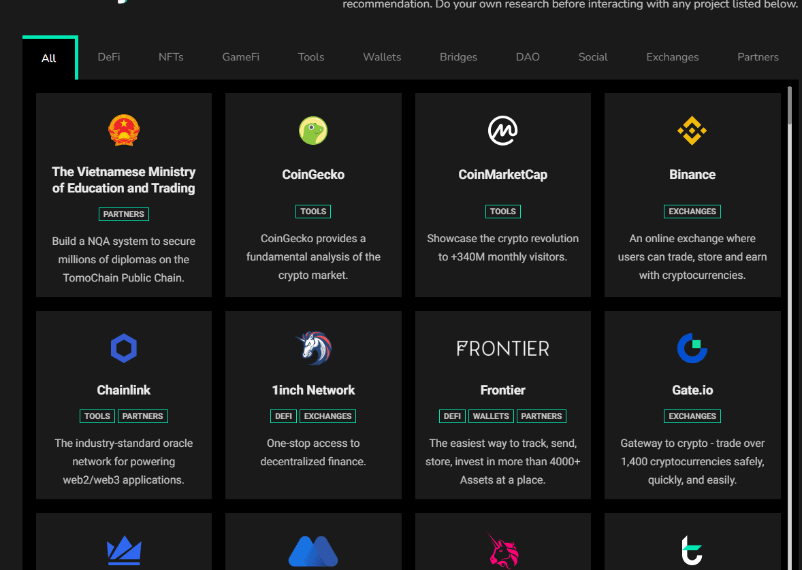Click the blue crown logo in bottom row

pos(124,550)
